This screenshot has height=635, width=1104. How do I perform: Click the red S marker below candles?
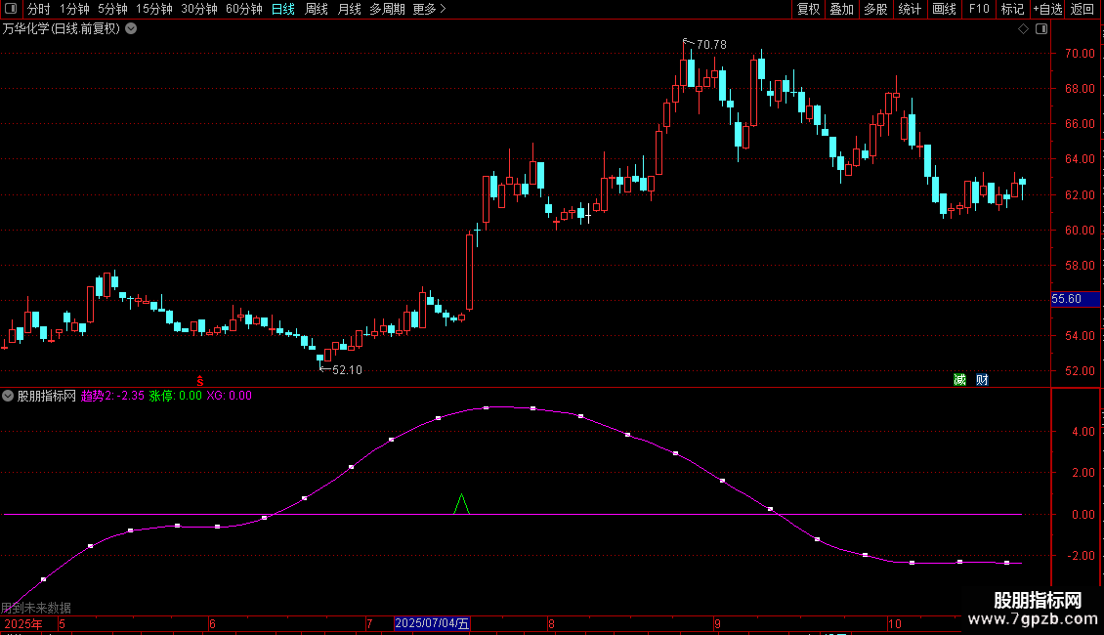click(x=200, y=381)
